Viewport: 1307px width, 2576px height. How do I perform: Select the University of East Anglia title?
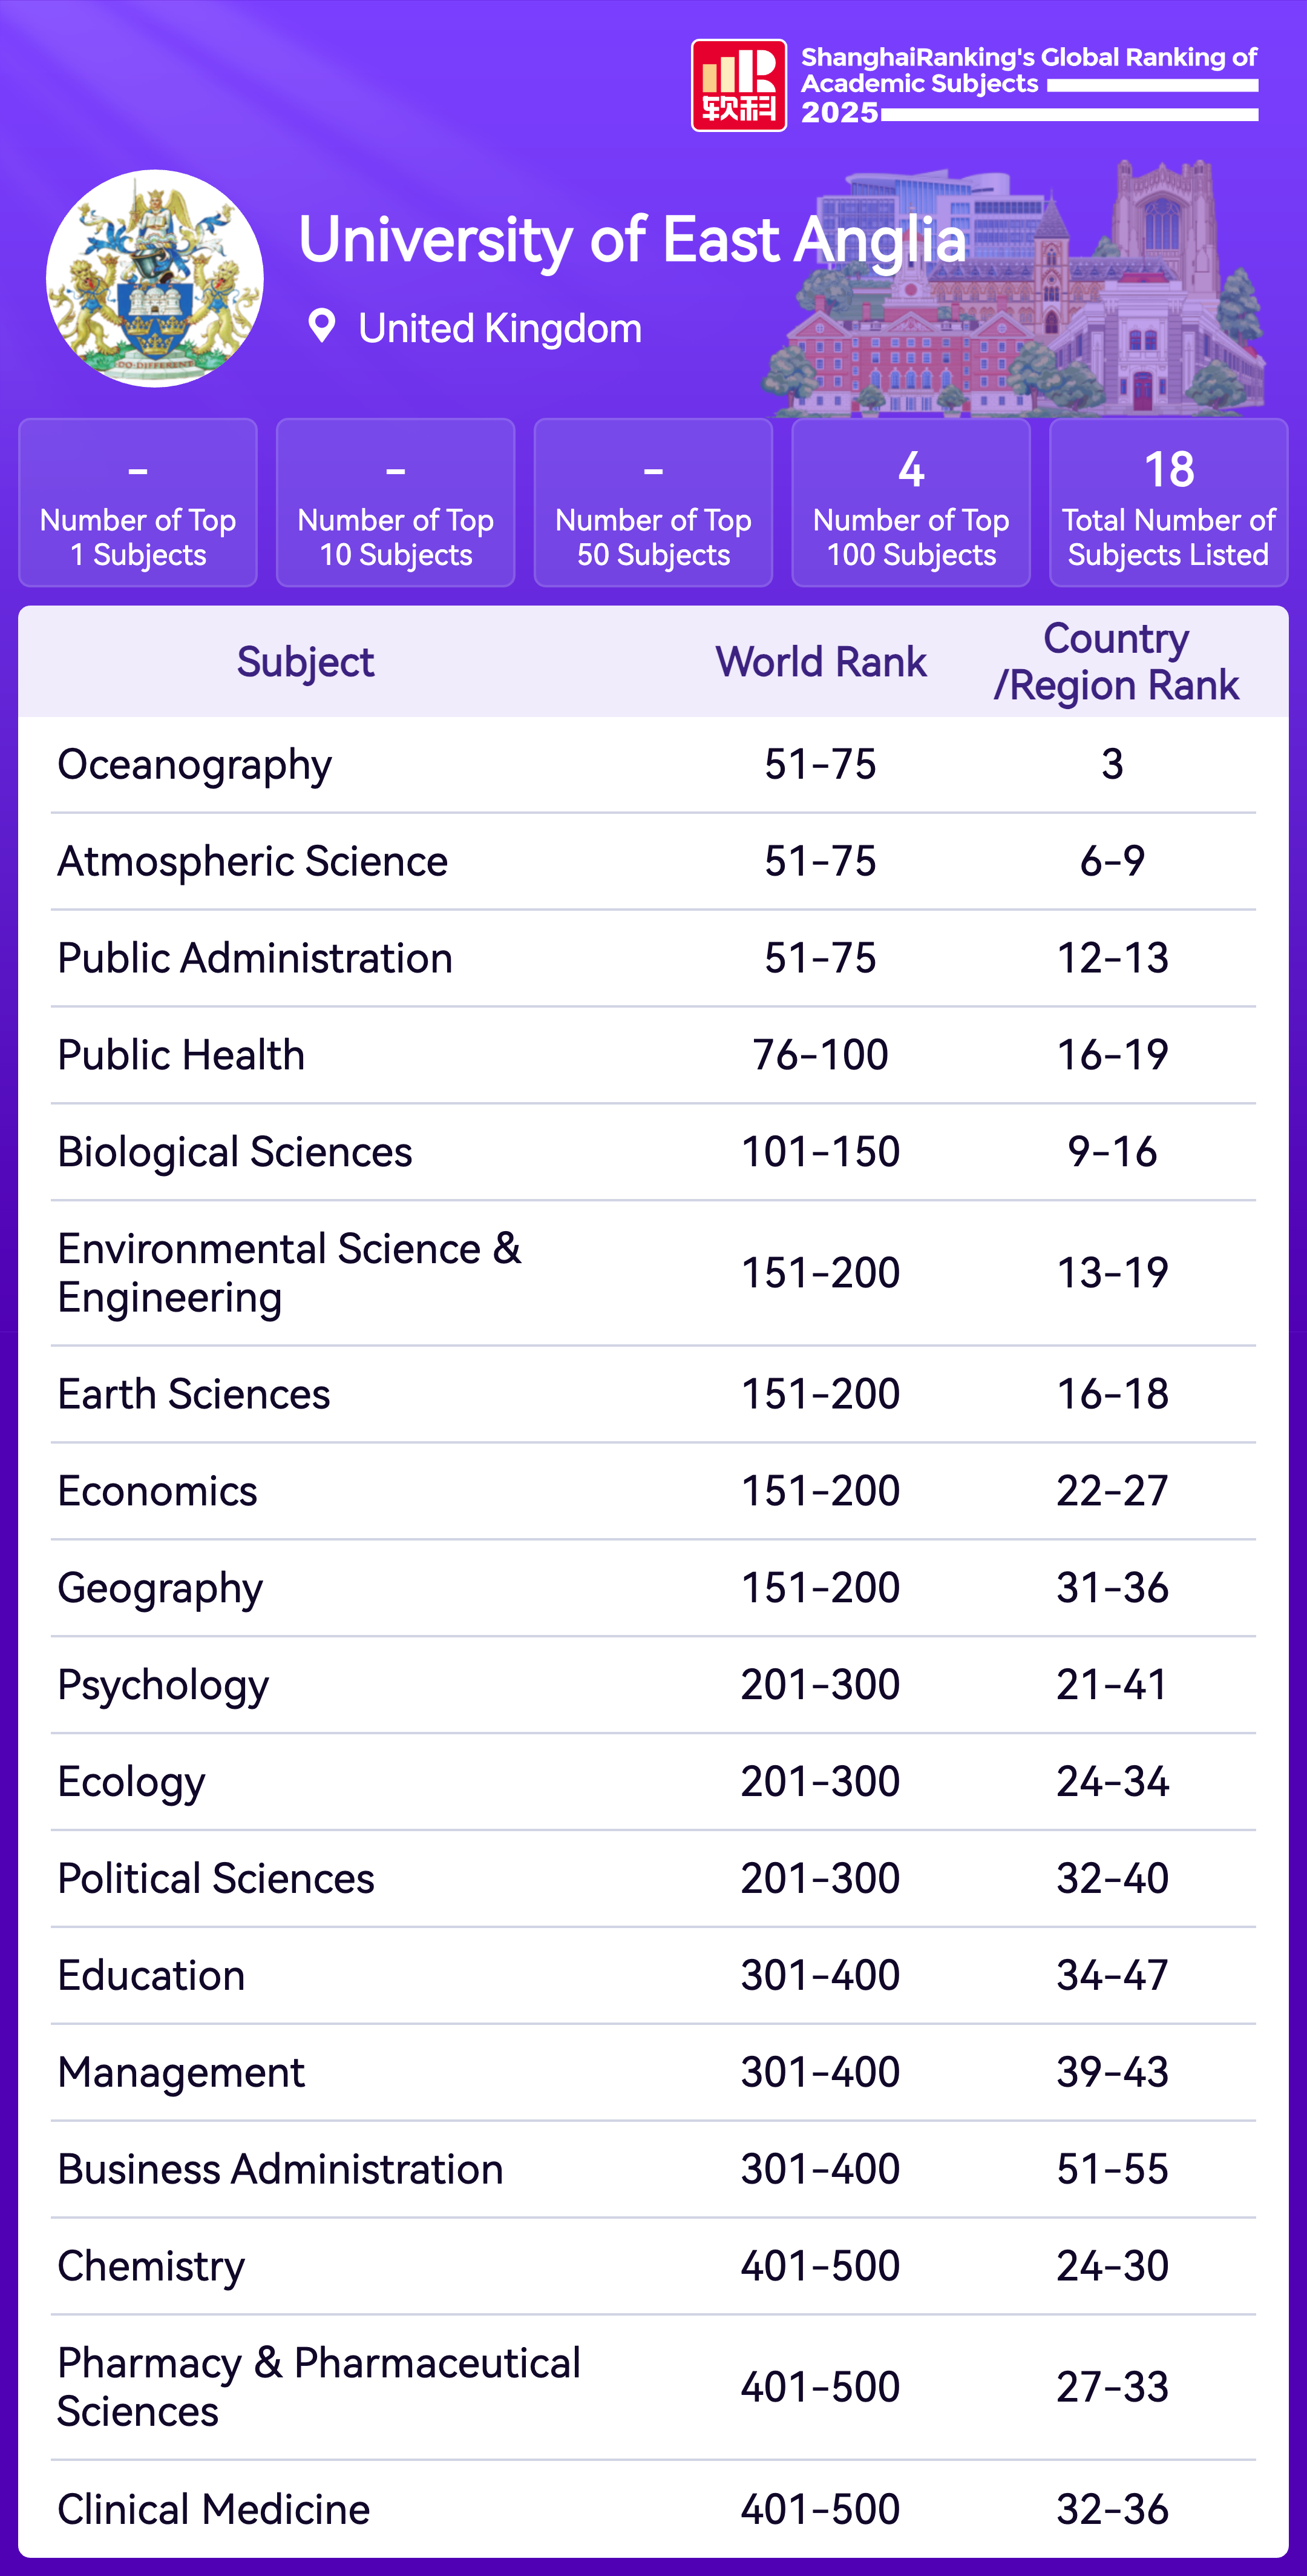tap(632, 240)
